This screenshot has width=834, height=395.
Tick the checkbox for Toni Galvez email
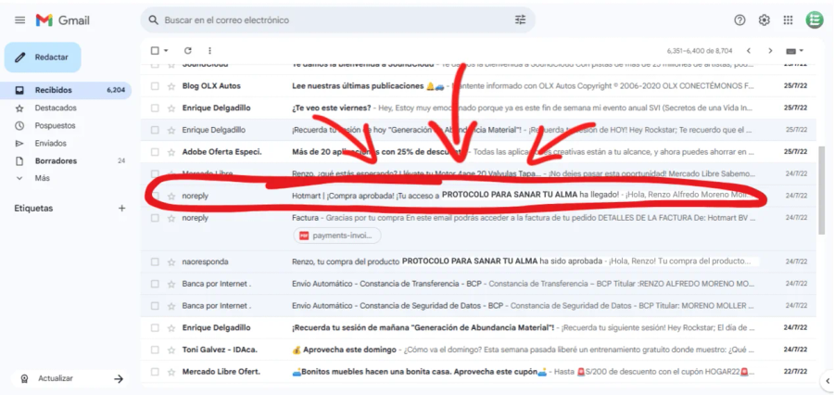(x=156, y=350)
